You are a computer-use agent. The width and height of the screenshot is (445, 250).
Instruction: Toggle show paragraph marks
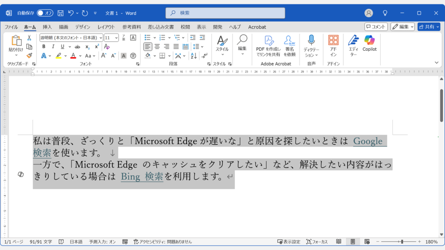[204, 56]
